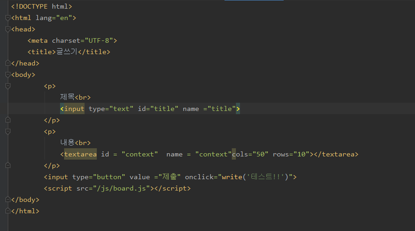Click the </html> closing tag text

tap(25, 211)
